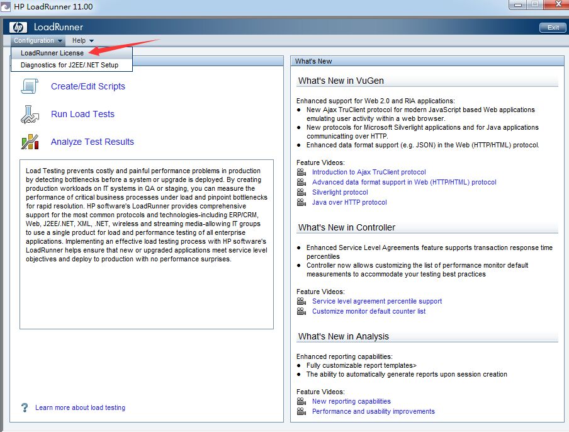The width and height of the screenshot is (569, 432).
Task: Open the Help menu
Action: pyautogui.click(x=82, y=41)
